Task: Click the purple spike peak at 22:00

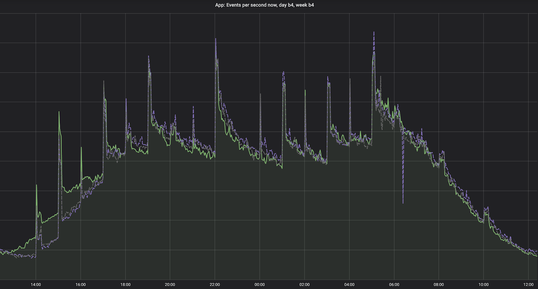Action: click(216, 39)
